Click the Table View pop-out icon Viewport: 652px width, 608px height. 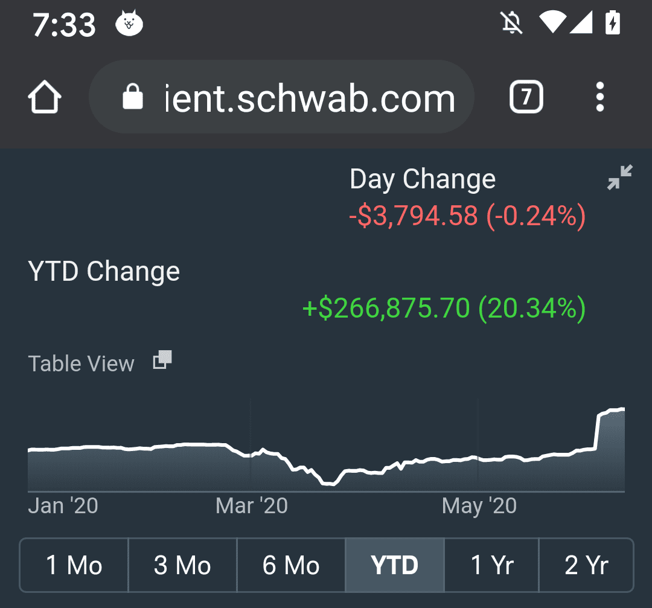click(162, 360)
